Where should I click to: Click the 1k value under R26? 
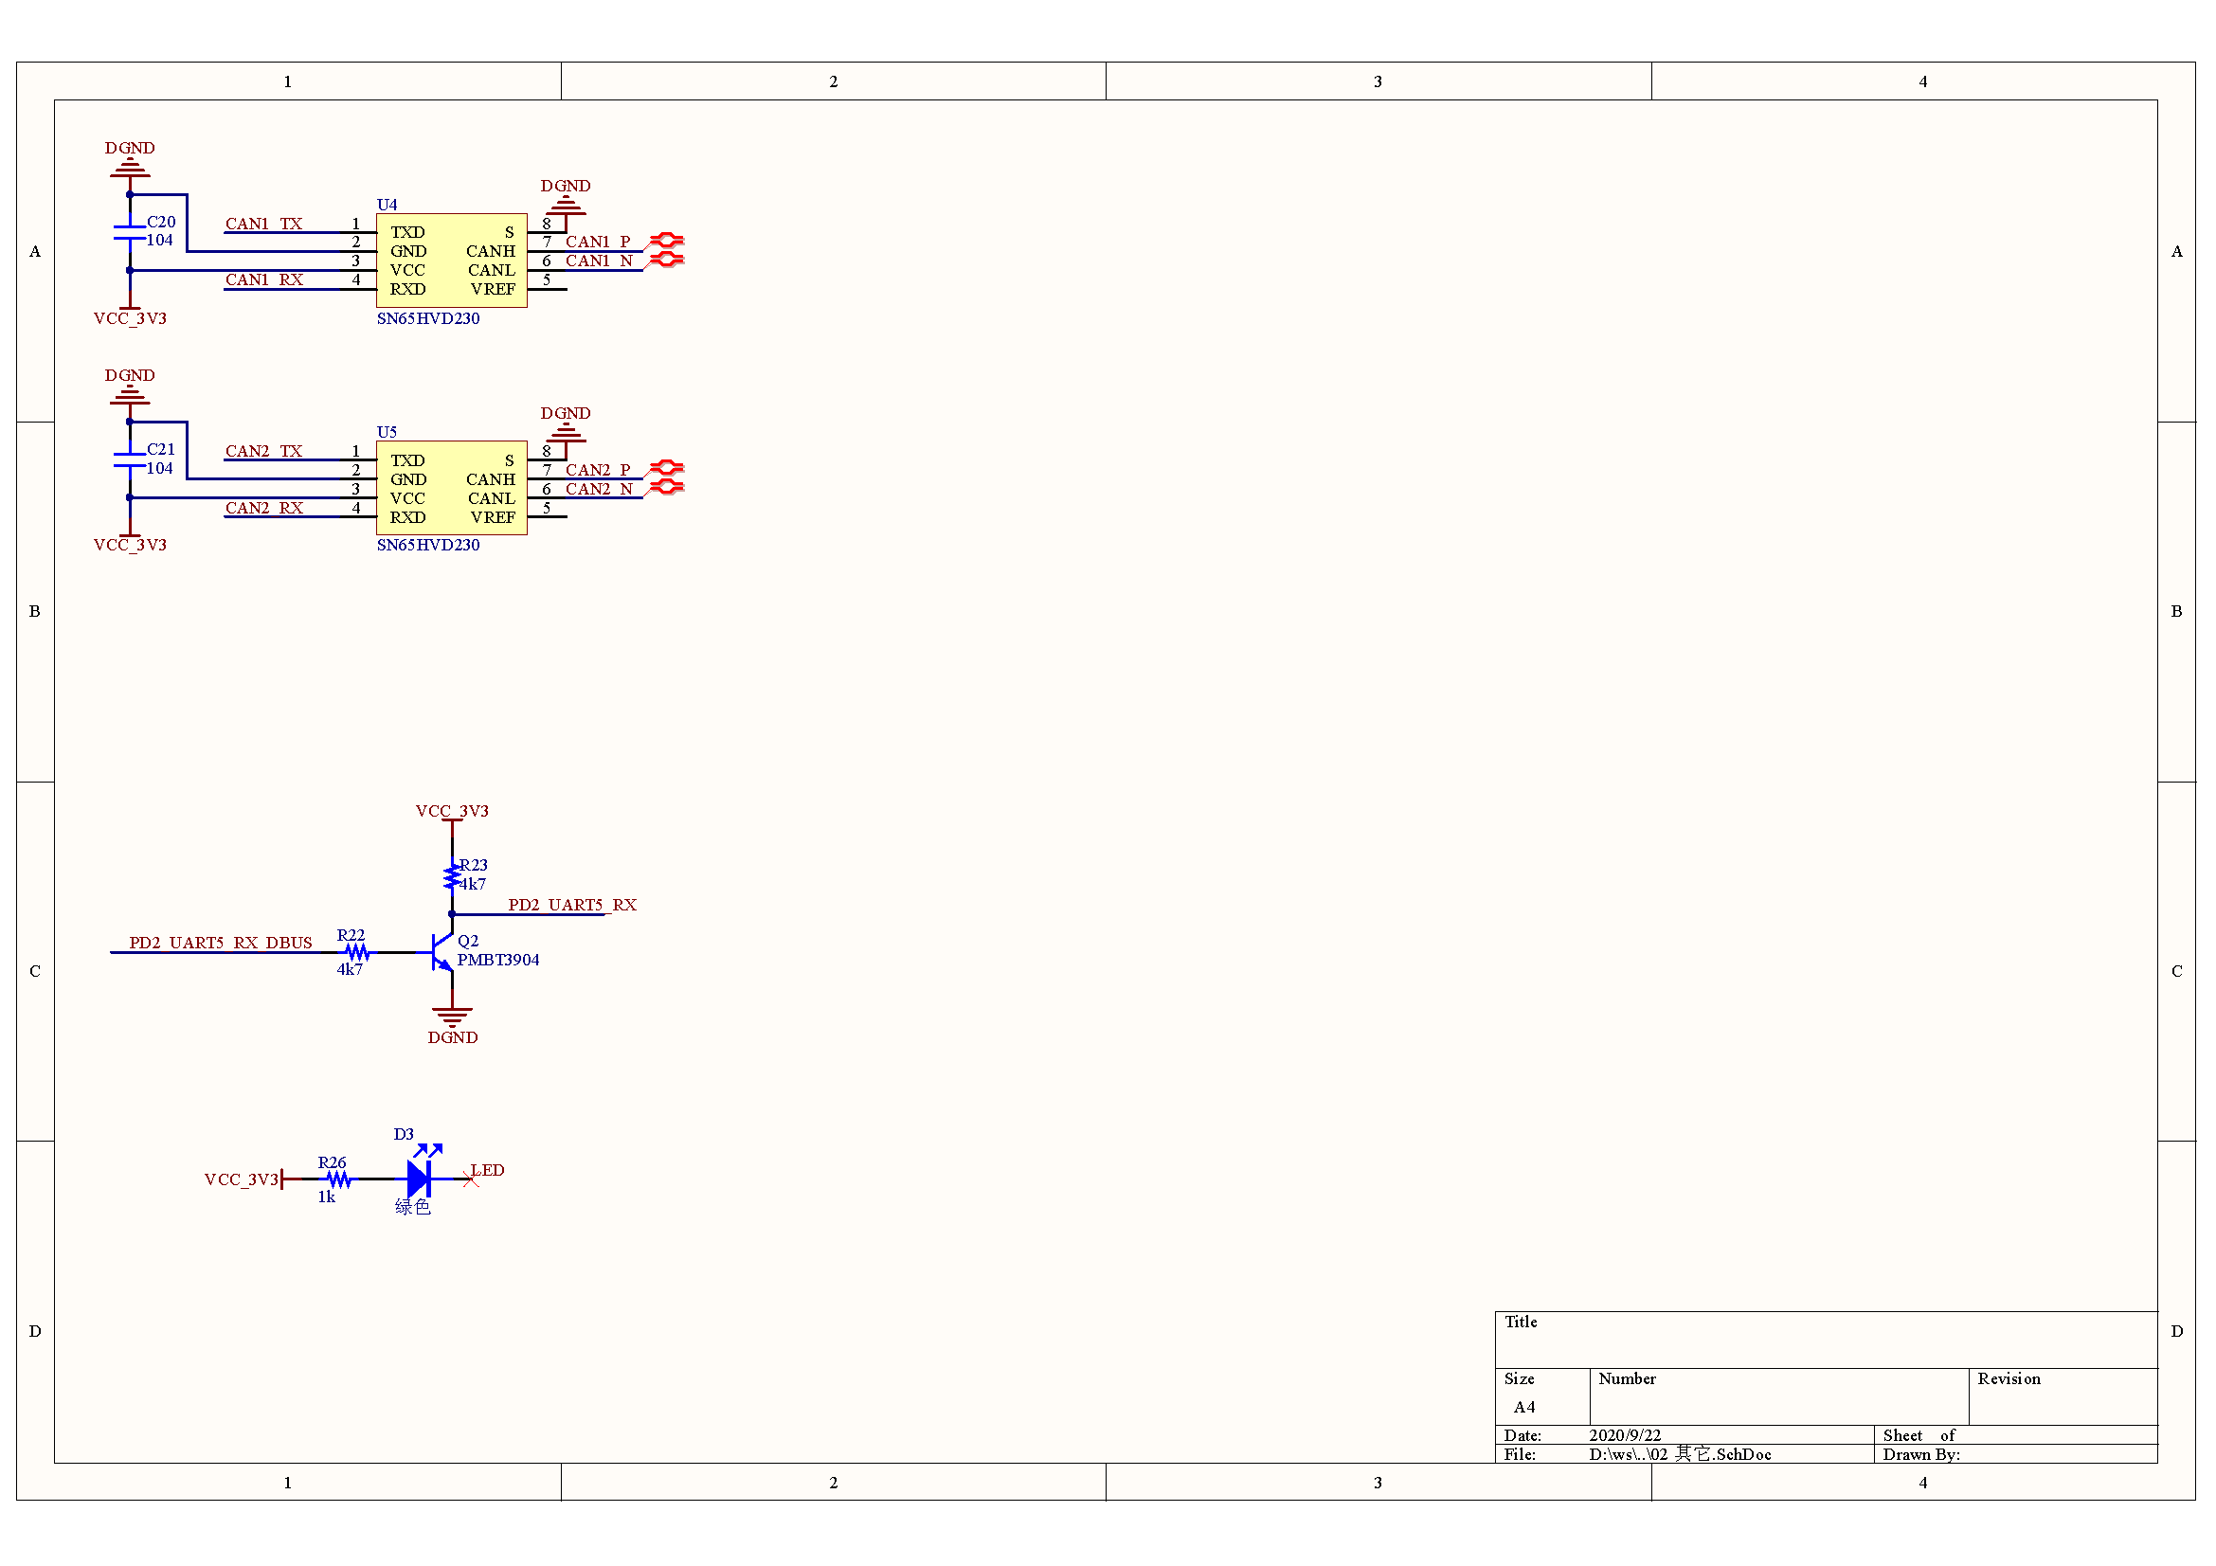[x=326, y=1197]
